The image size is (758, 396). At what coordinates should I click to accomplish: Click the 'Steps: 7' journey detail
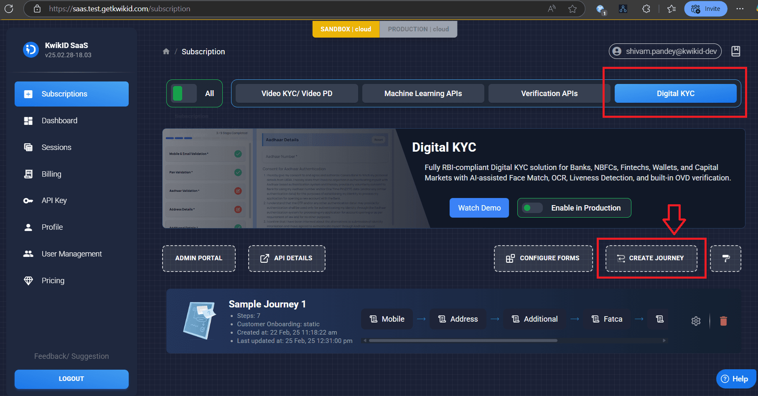pyautogui.click(x=249, y=316)
